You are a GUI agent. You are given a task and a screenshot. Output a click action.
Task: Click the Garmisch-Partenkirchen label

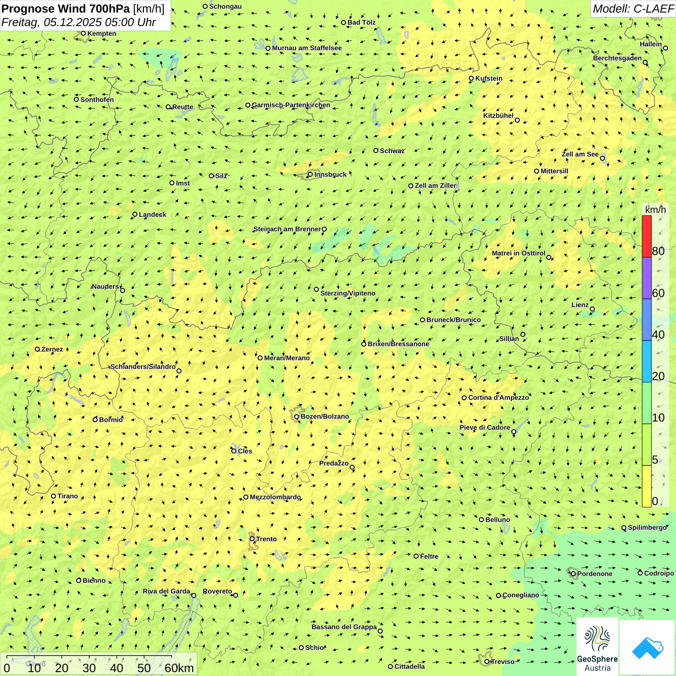[291, 105]
